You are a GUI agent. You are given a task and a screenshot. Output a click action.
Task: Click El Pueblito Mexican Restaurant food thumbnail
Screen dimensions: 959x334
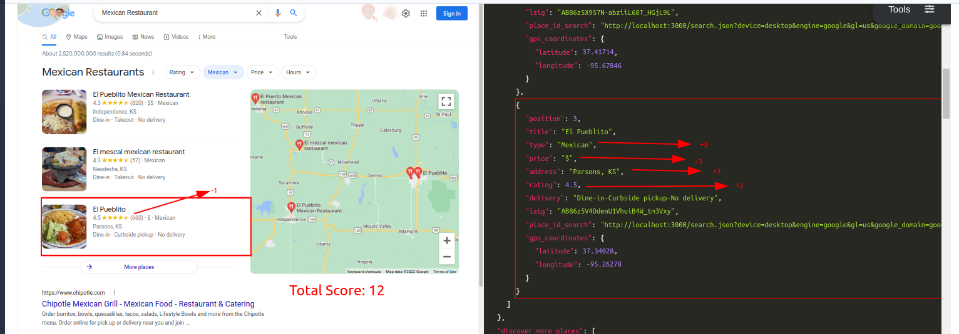point(64,112)
